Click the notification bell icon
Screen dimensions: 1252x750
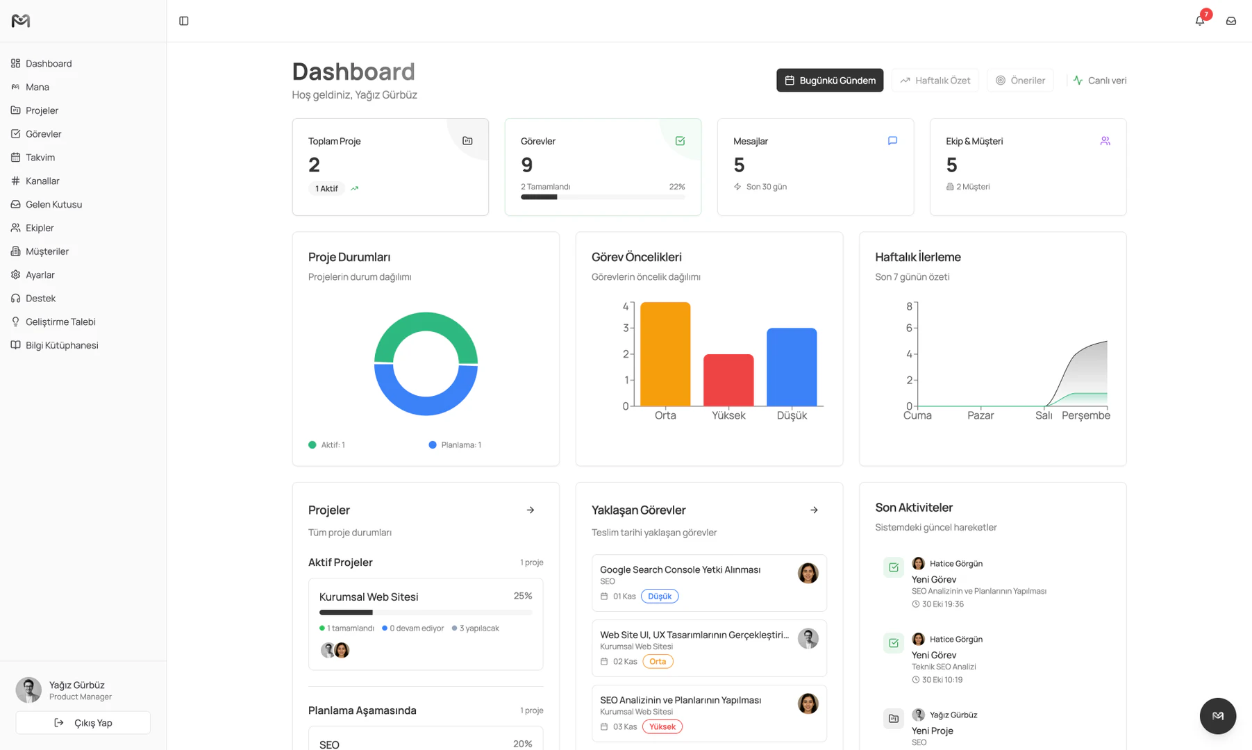tap(1199, 21)
